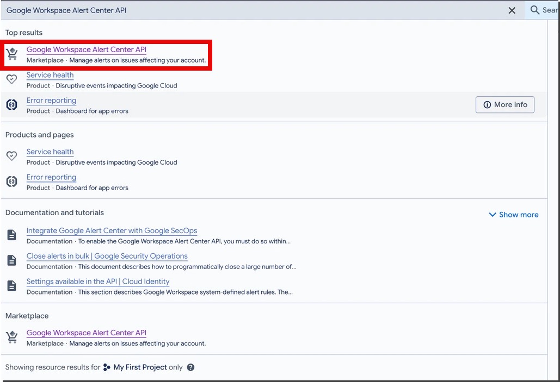
Task: Open Error reporting link in Top results
Action: tap(51, 101)
